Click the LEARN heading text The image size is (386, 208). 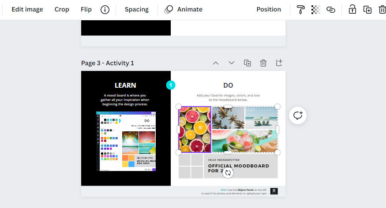pyautogui.click(x=125, y=85)
